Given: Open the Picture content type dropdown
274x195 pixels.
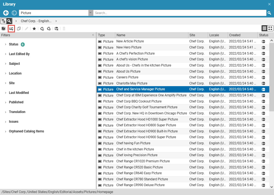Looking at the screenshot, I should [x=91, y=13].
